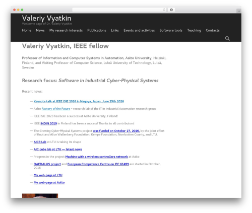Open My web-page at LTU link

pyautogui.click(x=48, y=175)
